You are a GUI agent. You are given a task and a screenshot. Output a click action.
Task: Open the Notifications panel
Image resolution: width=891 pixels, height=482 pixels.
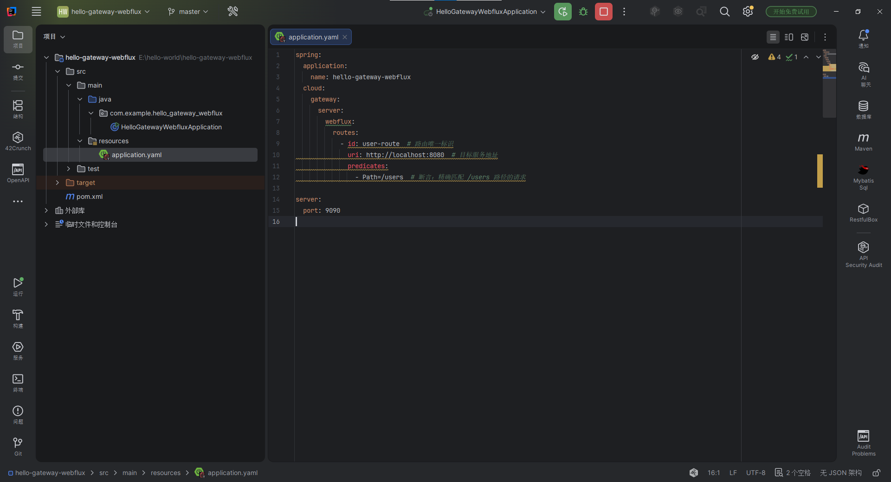click(x=864, y=39)
